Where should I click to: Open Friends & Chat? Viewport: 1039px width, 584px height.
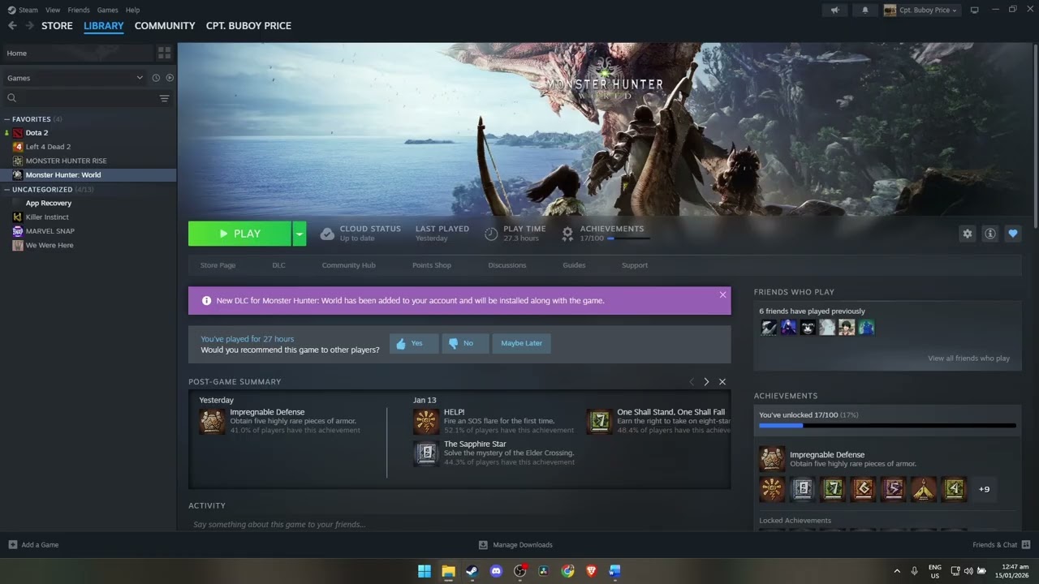1001,545
